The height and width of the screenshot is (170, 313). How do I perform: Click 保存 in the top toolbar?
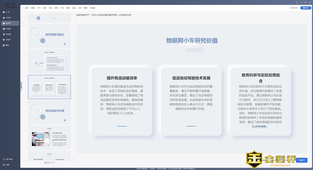click(45, 8)
